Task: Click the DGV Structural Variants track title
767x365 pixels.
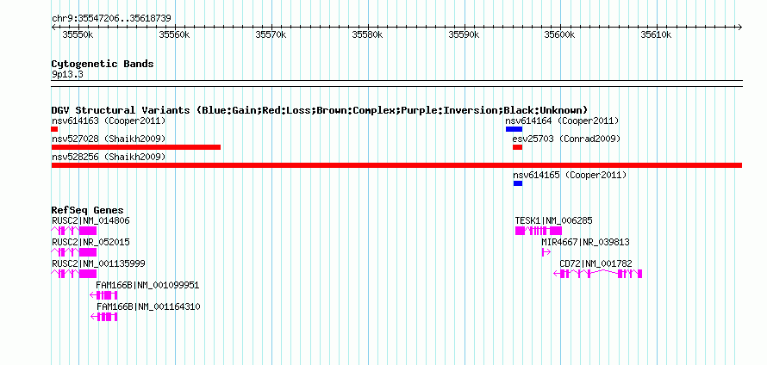Action: tap(320, 110)
